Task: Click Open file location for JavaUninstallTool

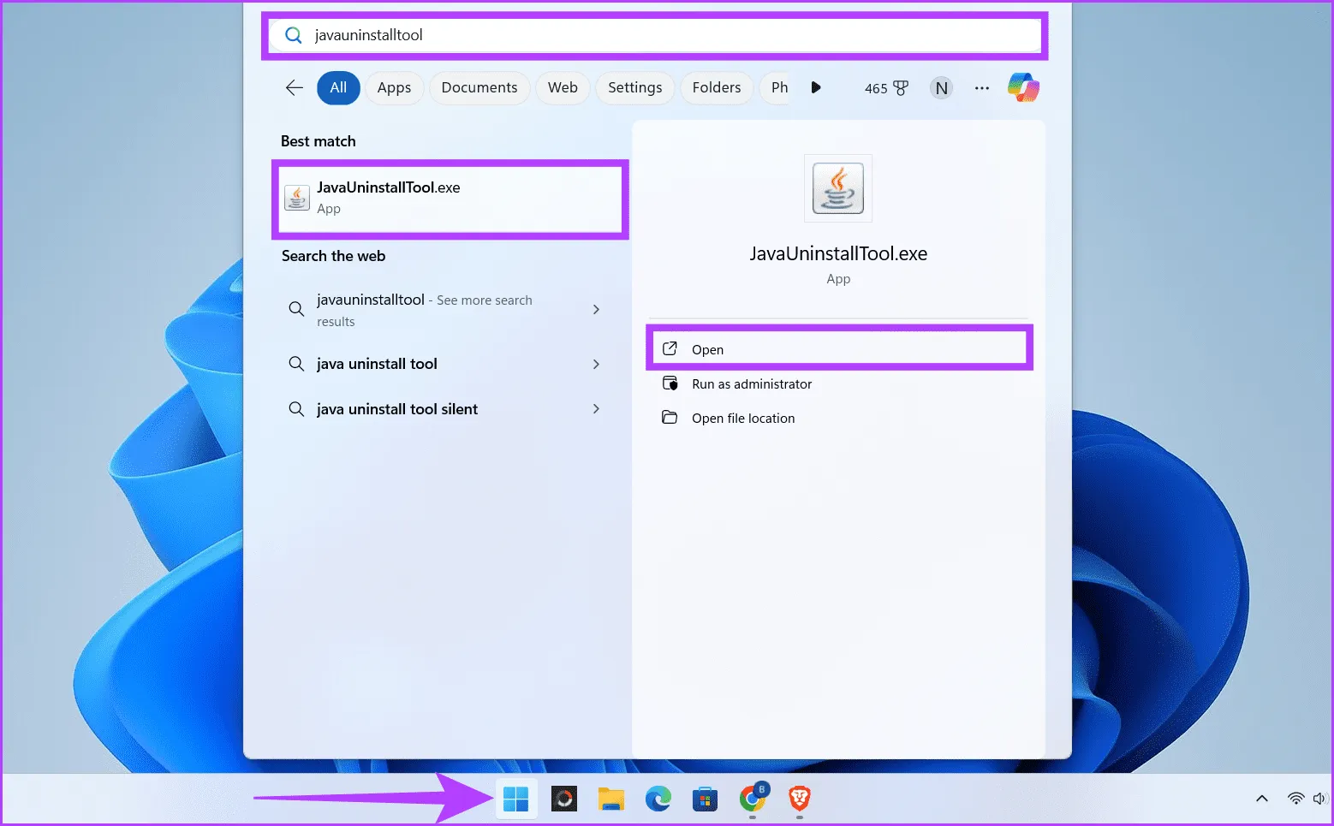Action: click(x=743, y=418)
